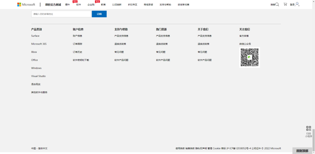This screenshot has height=154, width=315.
Task: Open the Visual Studio footer link
Action: click(x=38, y=76)
